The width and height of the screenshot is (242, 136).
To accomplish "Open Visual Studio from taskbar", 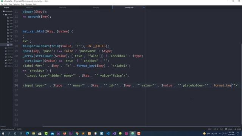I will 114,133.
